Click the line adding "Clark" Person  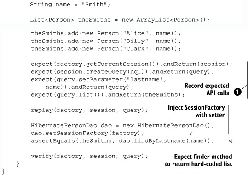tap(106, 49)
